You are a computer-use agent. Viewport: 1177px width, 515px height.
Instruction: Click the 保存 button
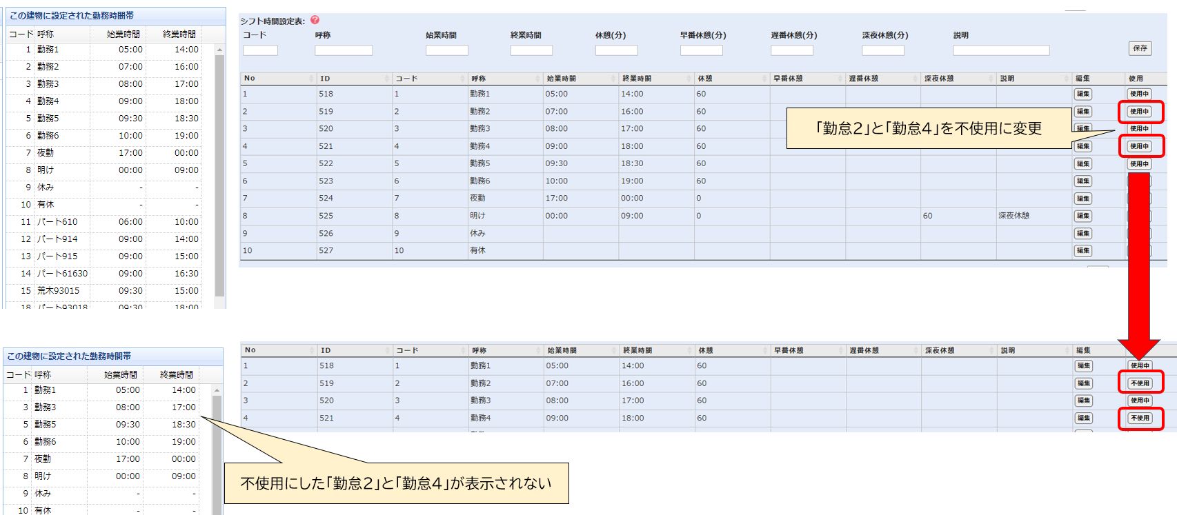[x=1140, y=48]
